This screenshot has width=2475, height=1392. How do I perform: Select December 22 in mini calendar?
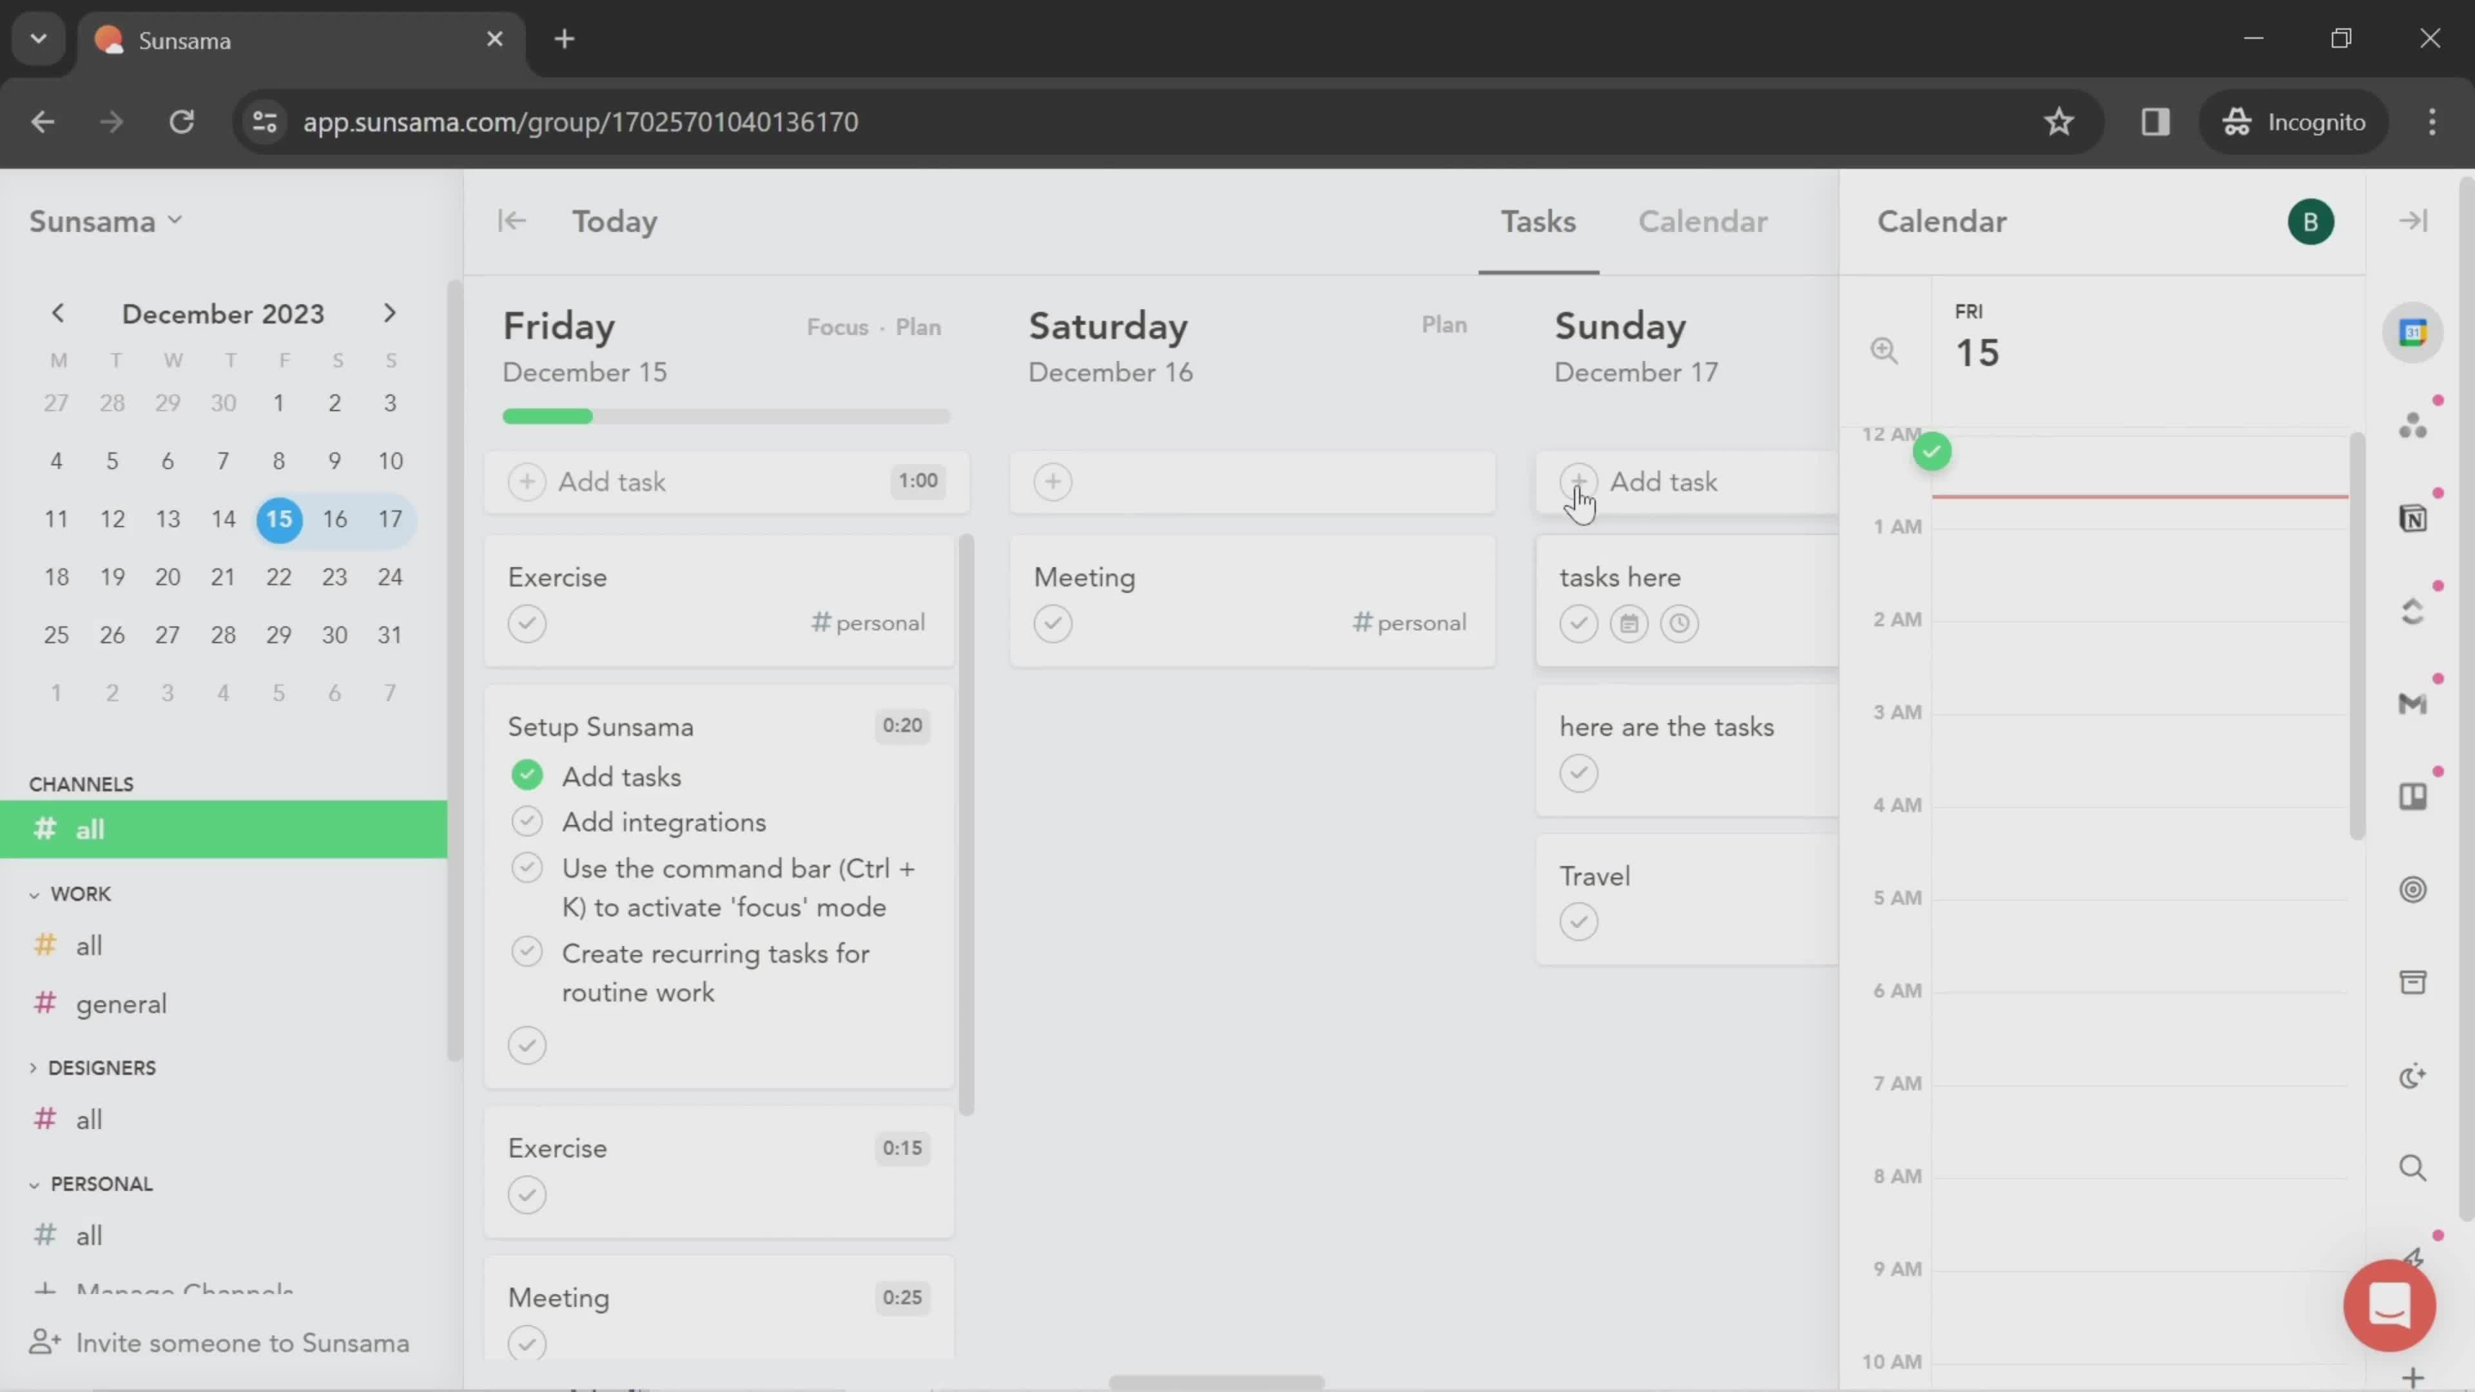coord(278,576)
